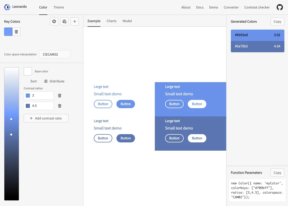Copy the generated colors
The height and width of the screenshot is (206, 288).
pos(277,21)
